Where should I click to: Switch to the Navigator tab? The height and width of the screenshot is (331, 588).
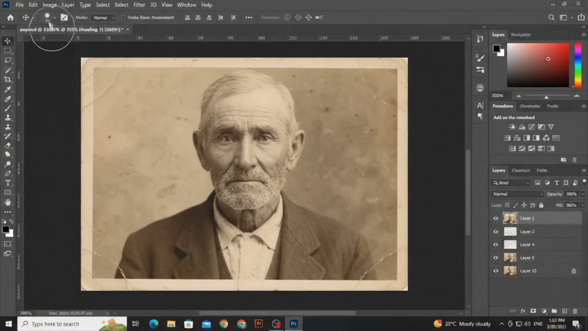click(x=521, y=34)
